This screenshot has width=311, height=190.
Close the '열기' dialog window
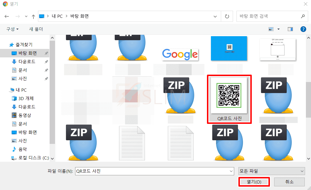point(305,4)
